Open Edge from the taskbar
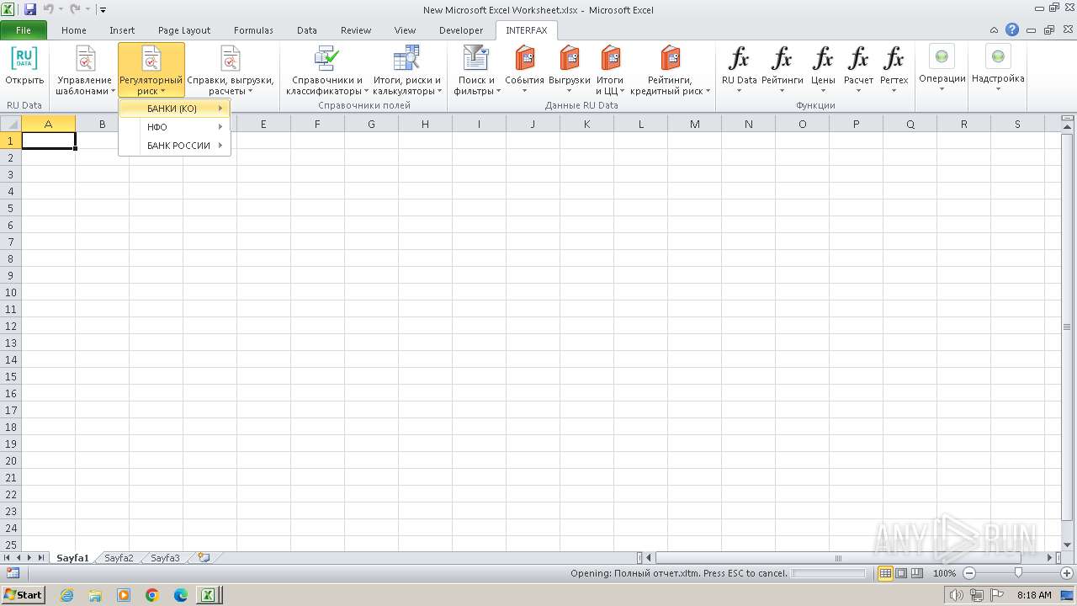Screen dimensions: 1077x606 click(180, 595)
